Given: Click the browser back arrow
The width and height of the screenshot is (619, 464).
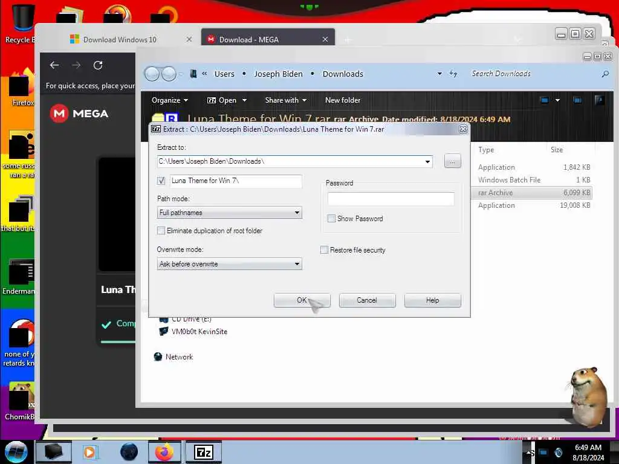Looking at the screenshot, I should (54, 65).
